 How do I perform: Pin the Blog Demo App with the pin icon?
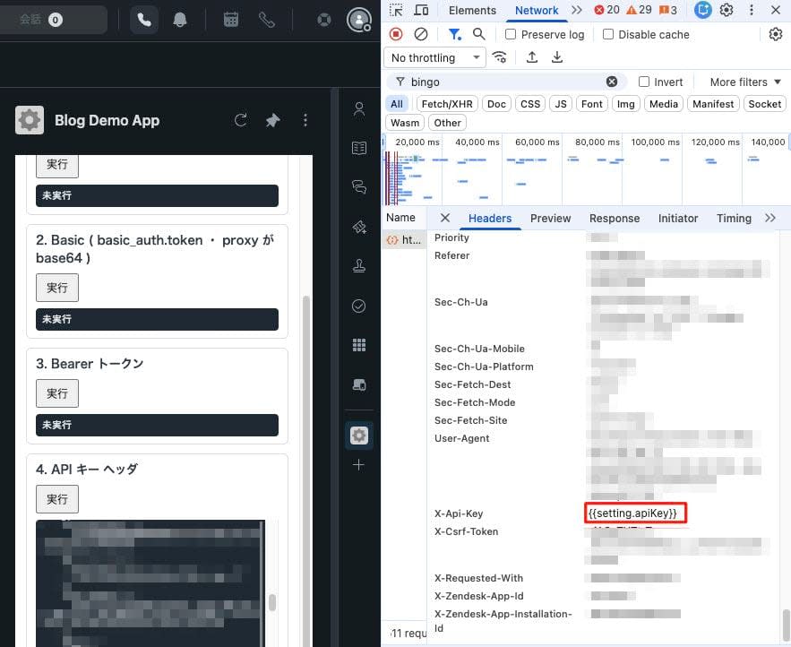pos(273,120)
